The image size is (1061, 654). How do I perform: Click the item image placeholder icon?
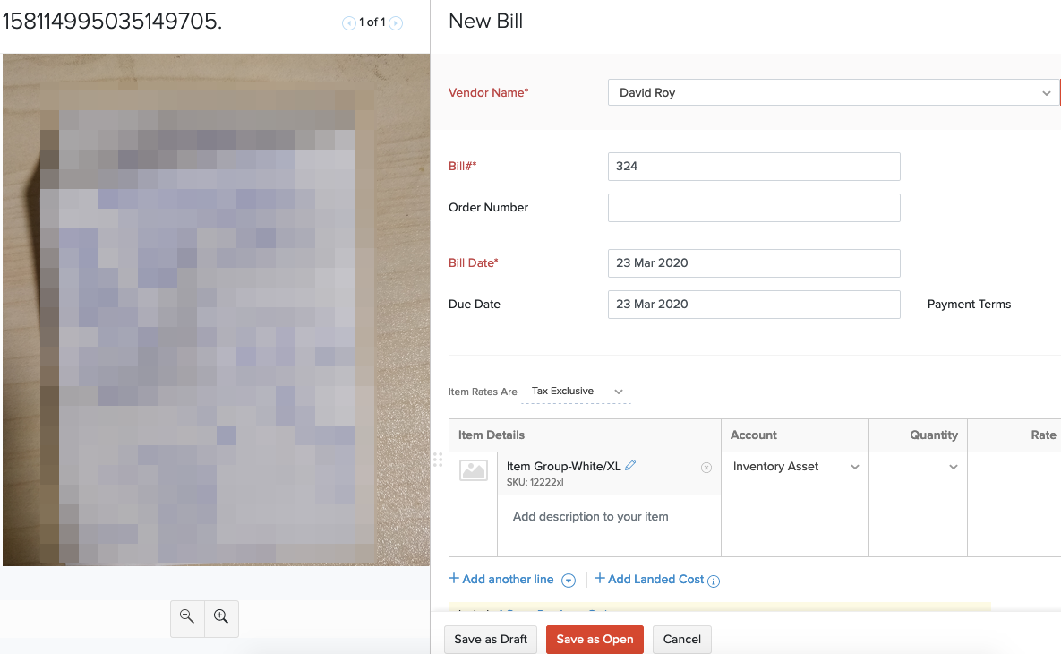pos(474,469)
